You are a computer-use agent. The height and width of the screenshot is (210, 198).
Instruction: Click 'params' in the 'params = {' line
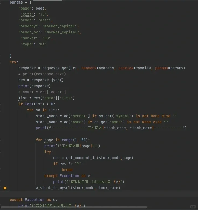pyautogui.click(x=16, y=2)
